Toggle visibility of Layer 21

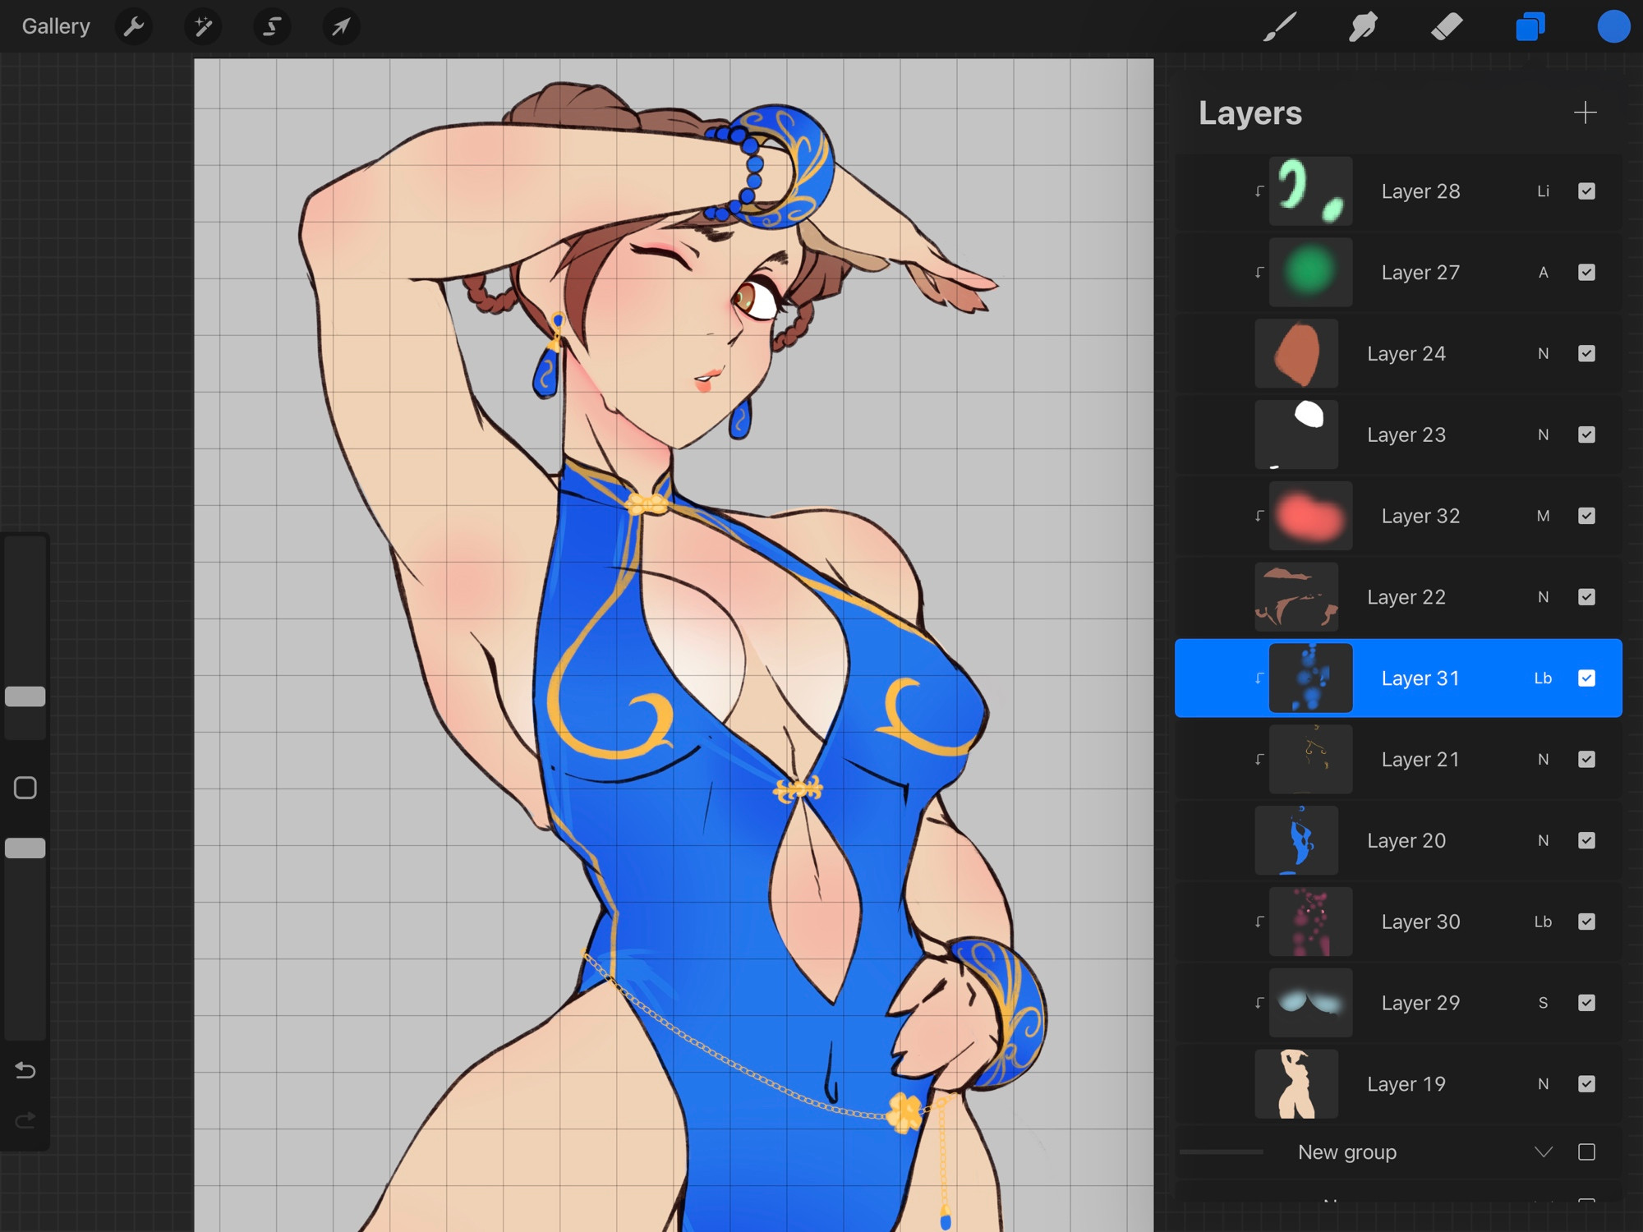(1586, 760)
